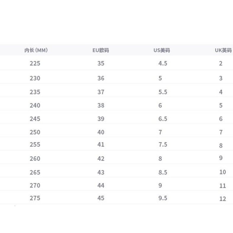Click the US size 5.5 cell

pos(163,92)
